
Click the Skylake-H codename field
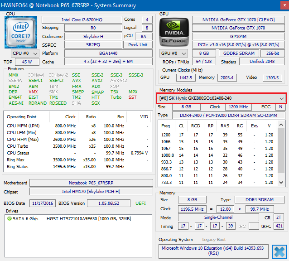pos(93,37)
